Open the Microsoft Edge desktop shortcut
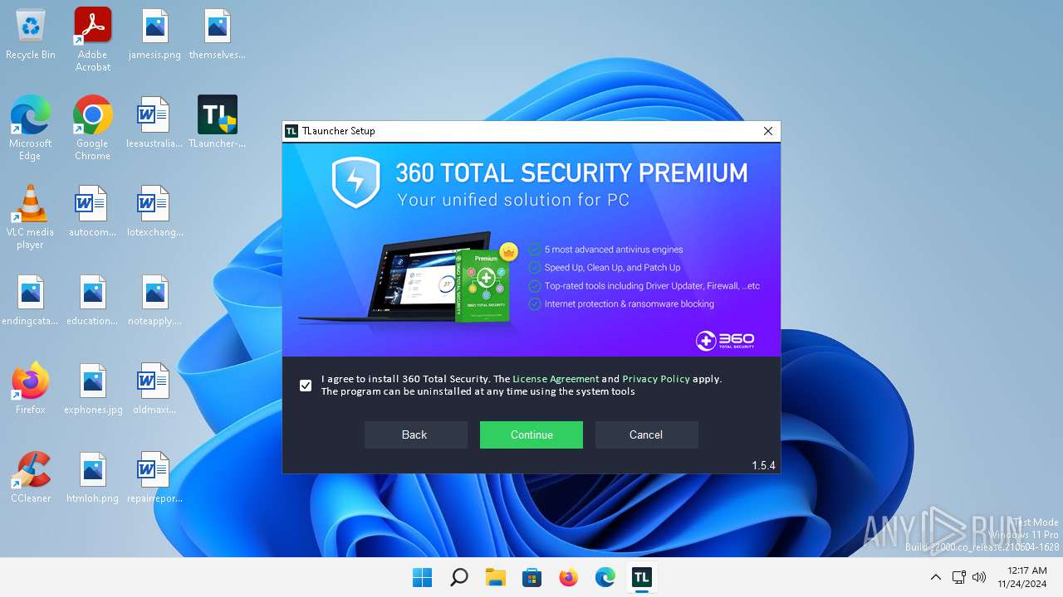The width and height of the screenshot is (1063, 597). tap(31, 129)
